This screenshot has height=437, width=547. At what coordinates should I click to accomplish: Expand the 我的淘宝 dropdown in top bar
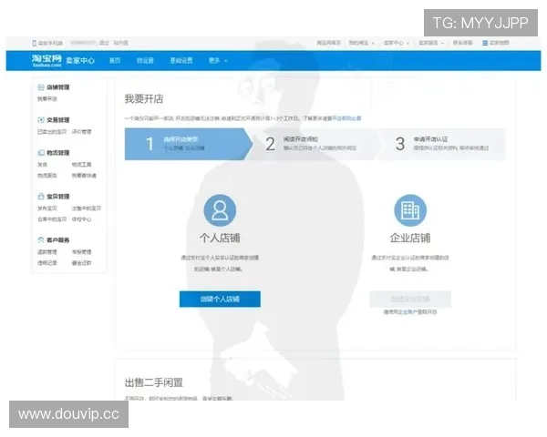362,43
